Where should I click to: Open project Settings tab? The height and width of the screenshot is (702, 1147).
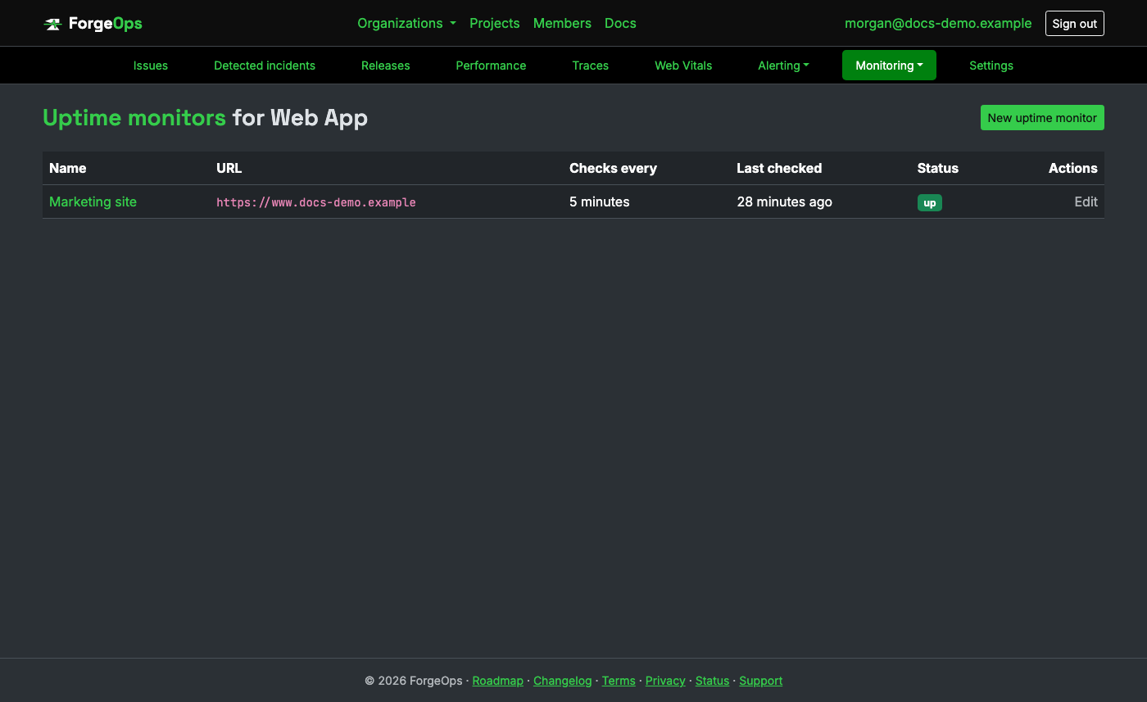[x=991, y=66]
